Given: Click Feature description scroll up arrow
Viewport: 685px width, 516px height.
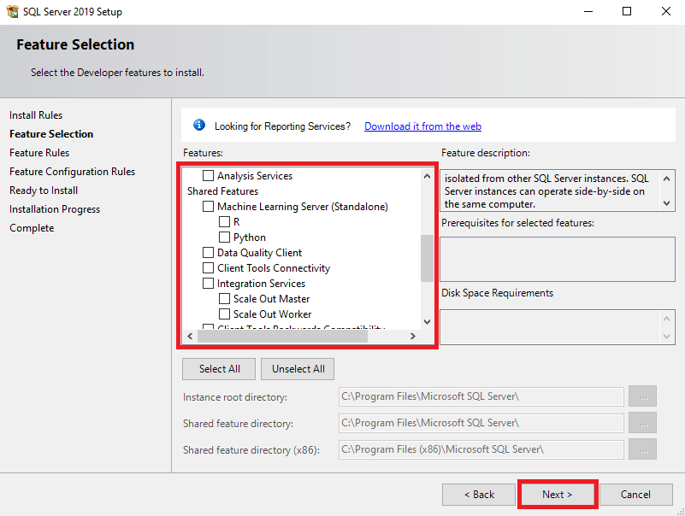Looking at the screenshot, I should pos(666,179).
